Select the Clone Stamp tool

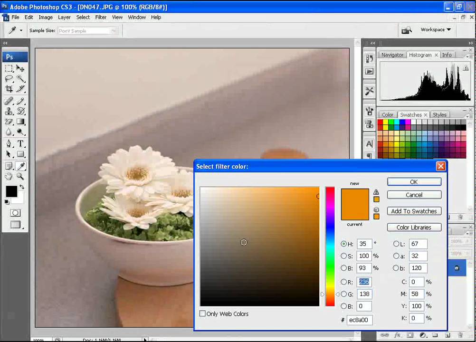tap(9, 111)
